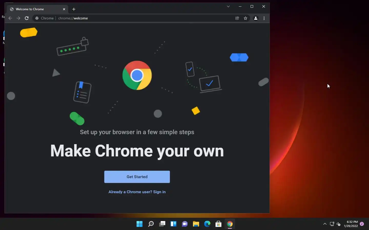
Task: Go back using the back arrow
Action: (x=10, y=18)
